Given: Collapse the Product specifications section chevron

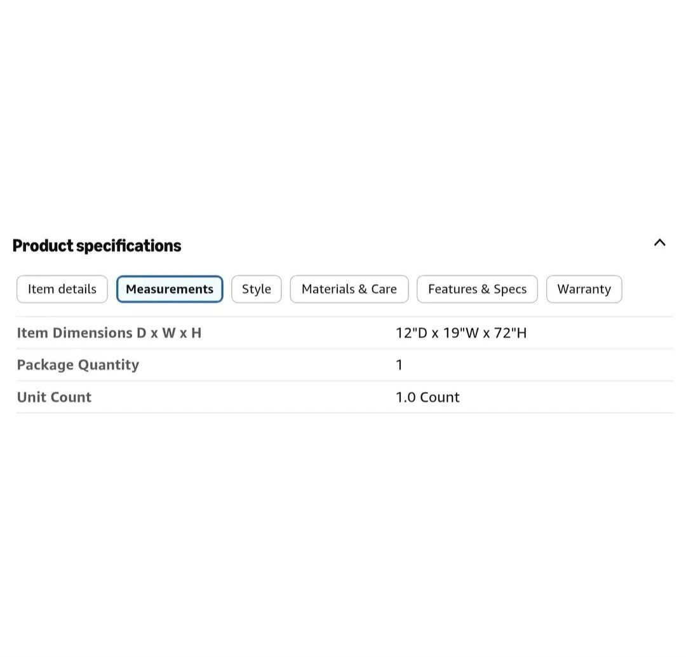Looking at the screenshot, I should click(x=659, y=242).
